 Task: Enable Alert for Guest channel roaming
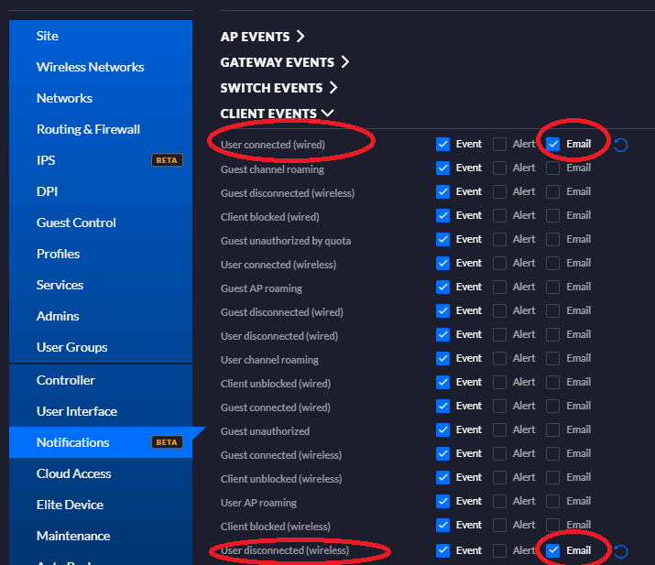(499, 168)
